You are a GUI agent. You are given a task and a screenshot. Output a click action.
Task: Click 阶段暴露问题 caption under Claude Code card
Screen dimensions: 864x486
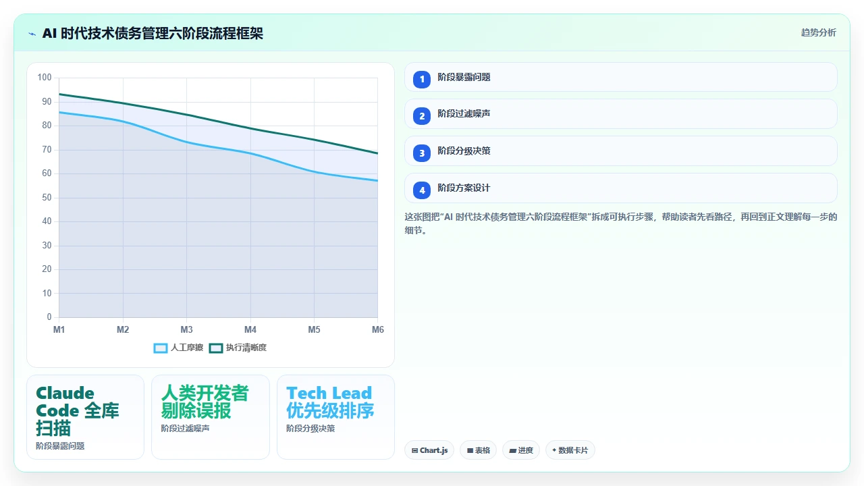(x=60, y=446)
